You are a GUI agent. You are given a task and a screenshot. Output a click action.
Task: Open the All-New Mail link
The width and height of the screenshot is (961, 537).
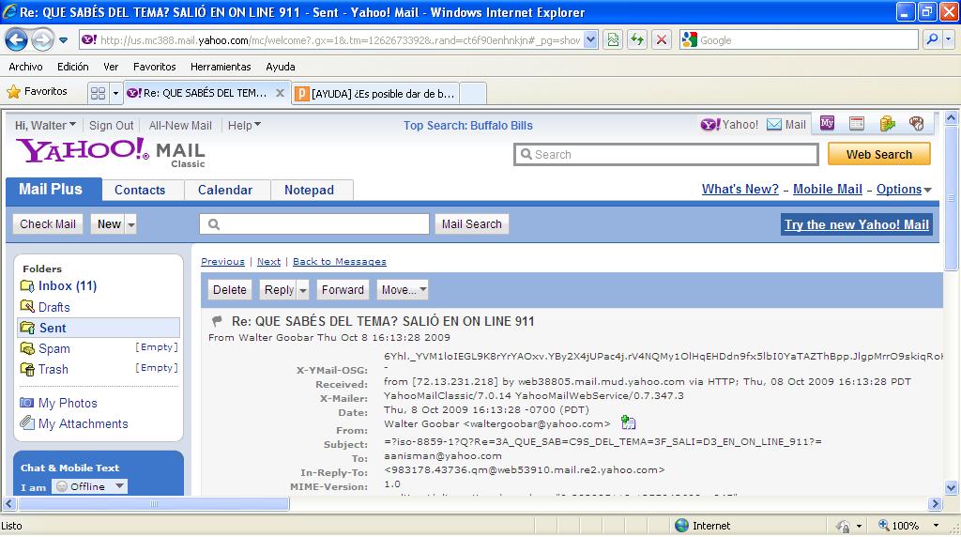click(180, 125)
